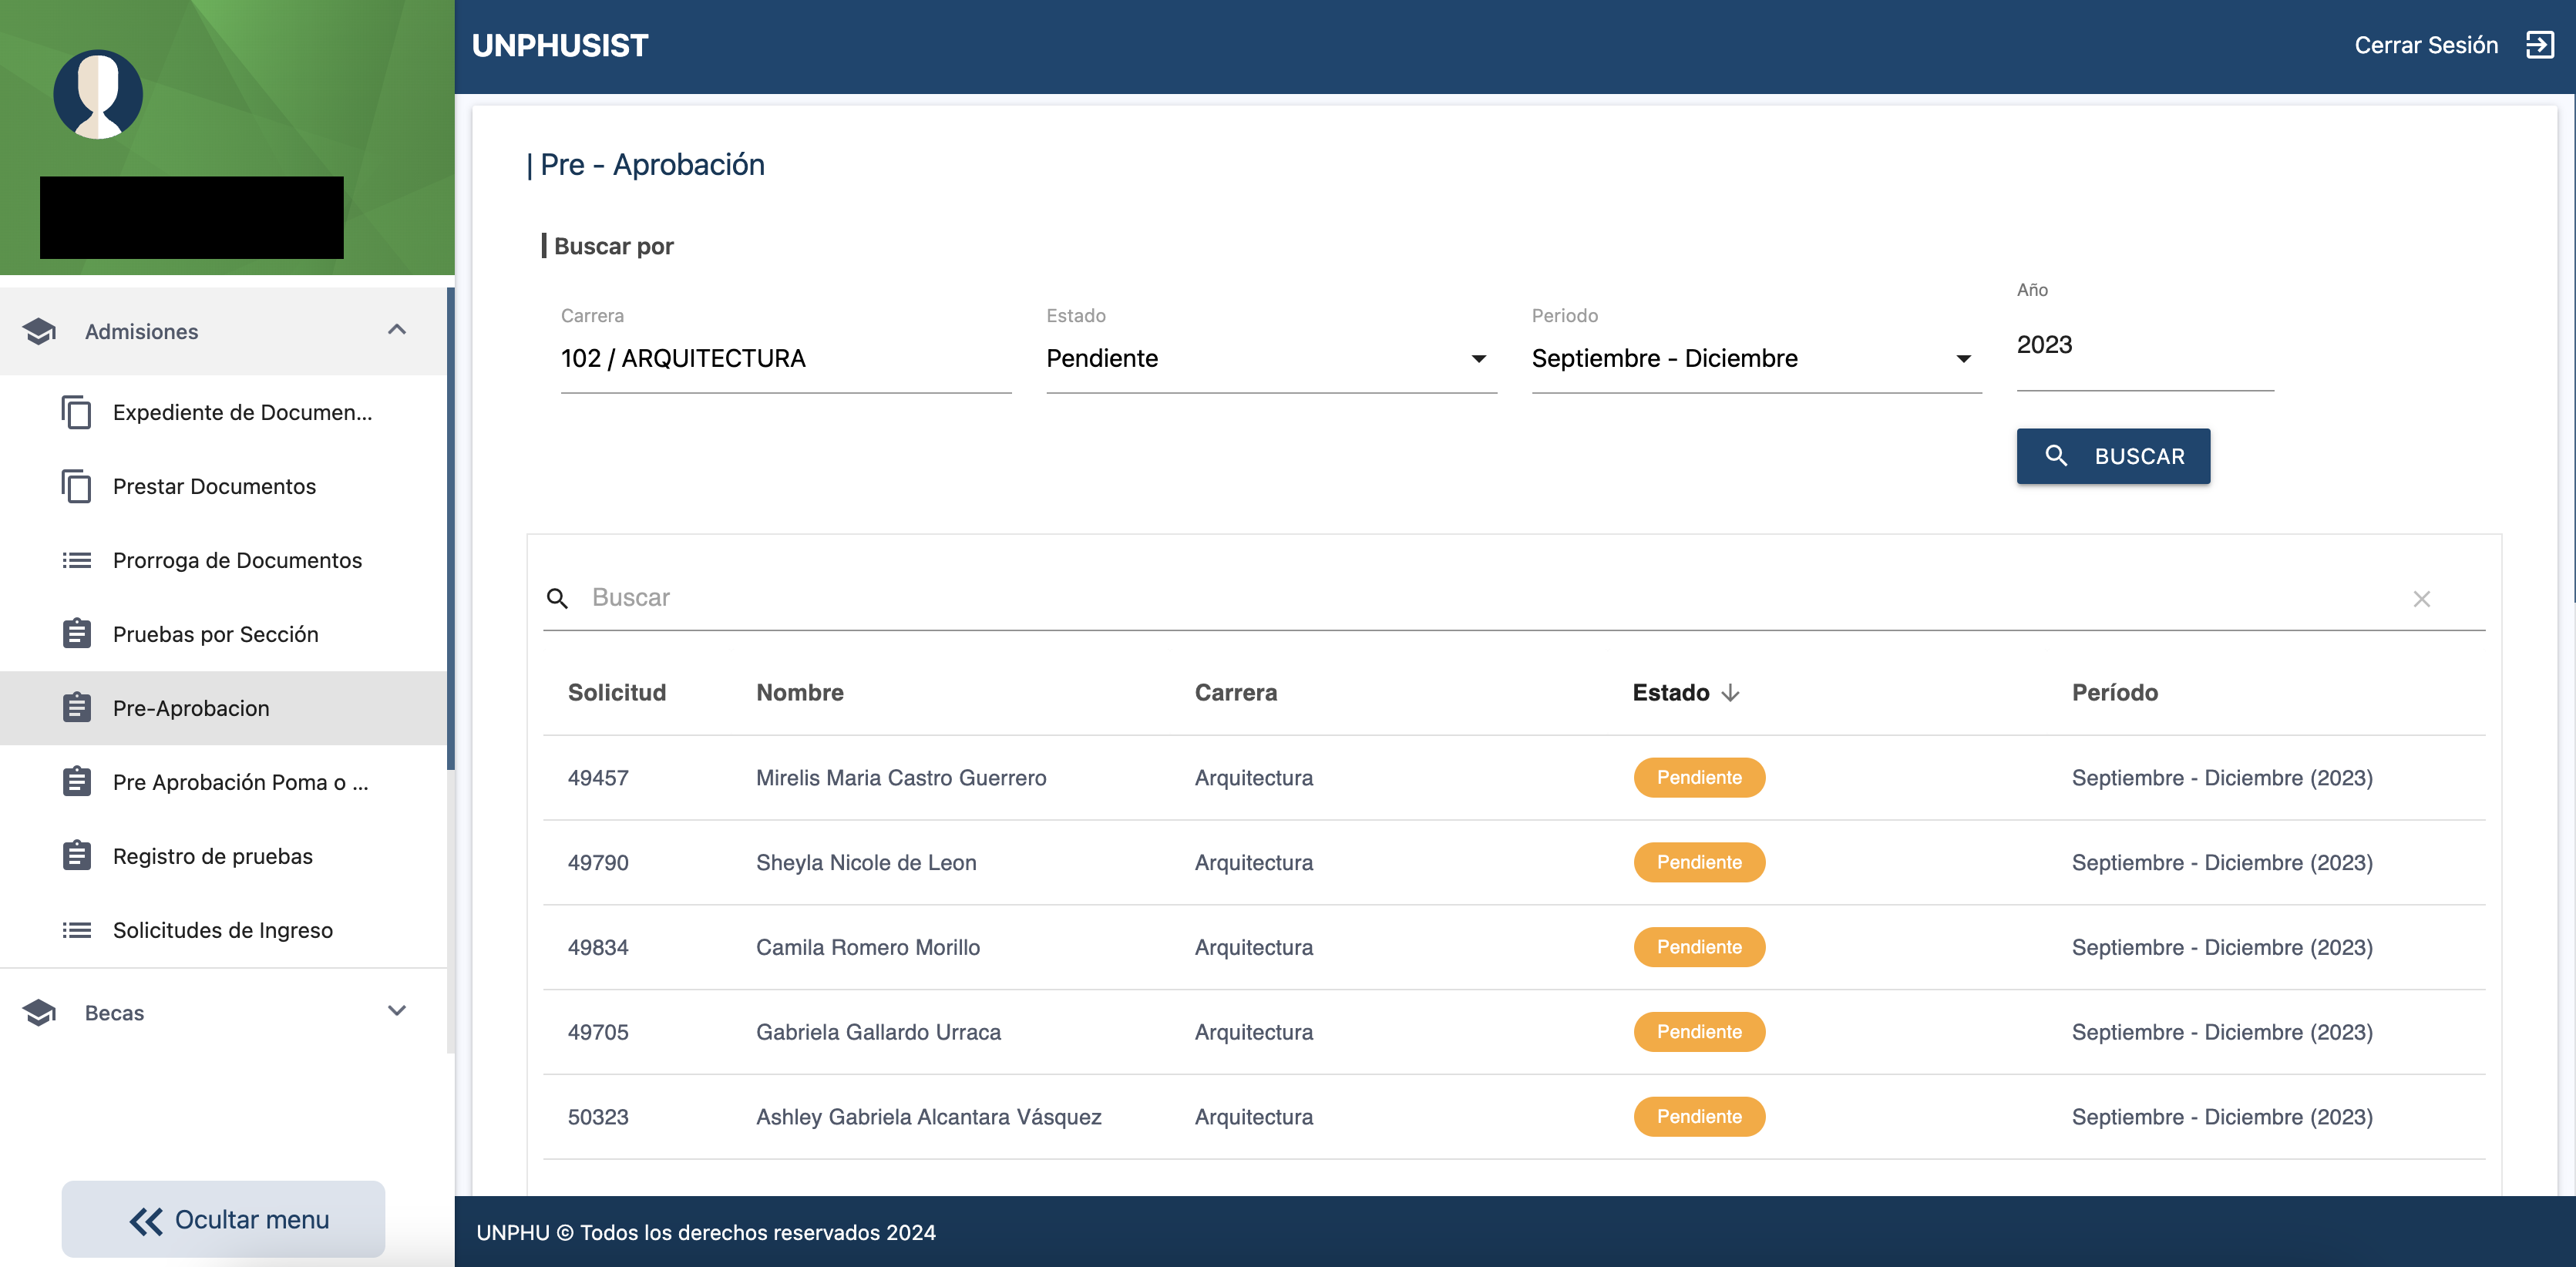The height and width of the screenshot is (1267, 2576).
Task: Click the Año 2023 input field
Action: point(2144,346)
